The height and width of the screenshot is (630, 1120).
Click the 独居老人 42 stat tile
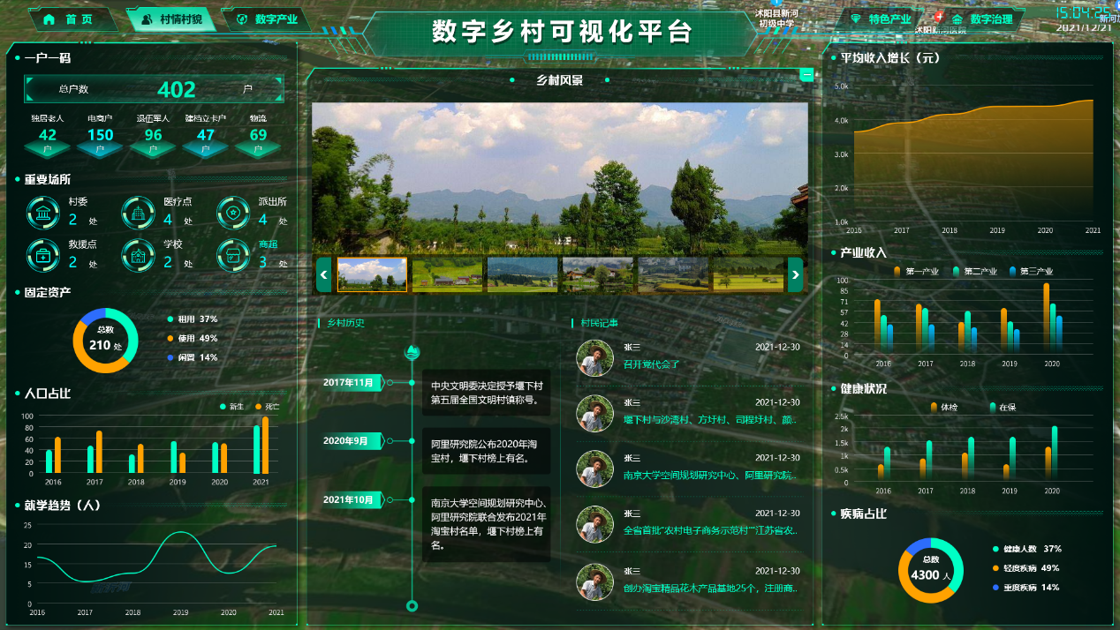48,136
